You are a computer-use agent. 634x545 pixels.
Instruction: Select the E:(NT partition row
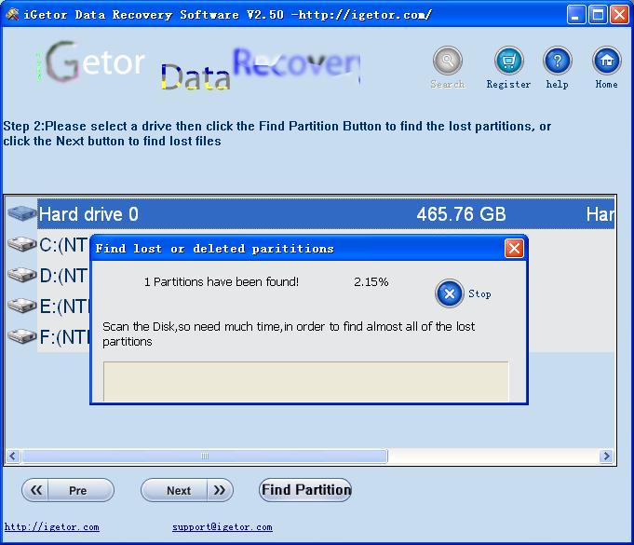[63, 307]
